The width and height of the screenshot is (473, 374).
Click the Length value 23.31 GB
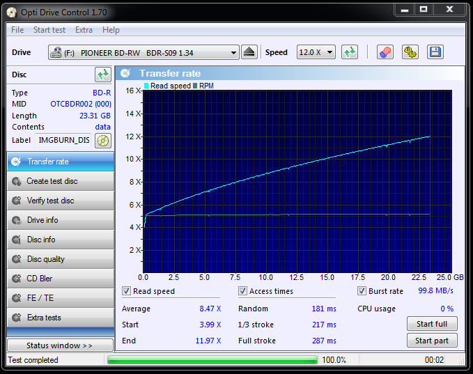(95, 116)
